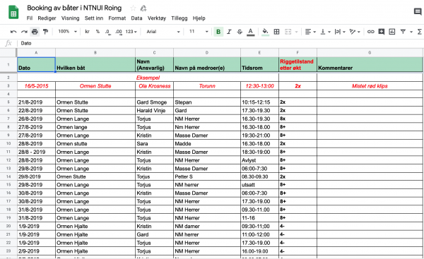The image size is (424, 259).
Task: Select the paint format roller
Action: click(x=45, y=32)
